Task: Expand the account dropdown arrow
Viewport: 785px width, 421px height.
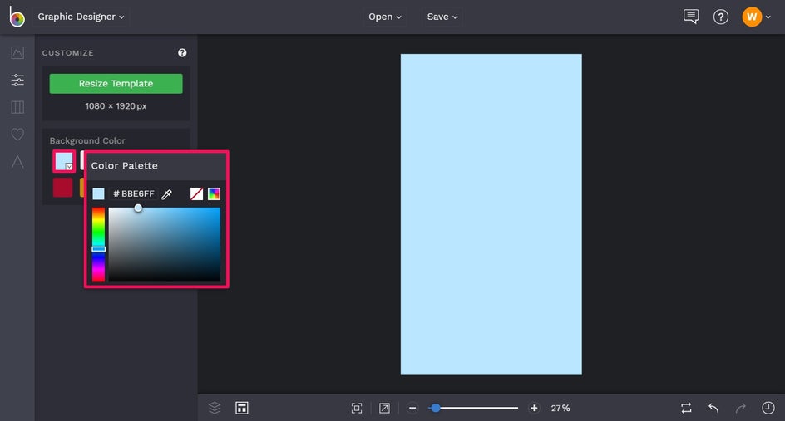Action: (x=768, y=17)
